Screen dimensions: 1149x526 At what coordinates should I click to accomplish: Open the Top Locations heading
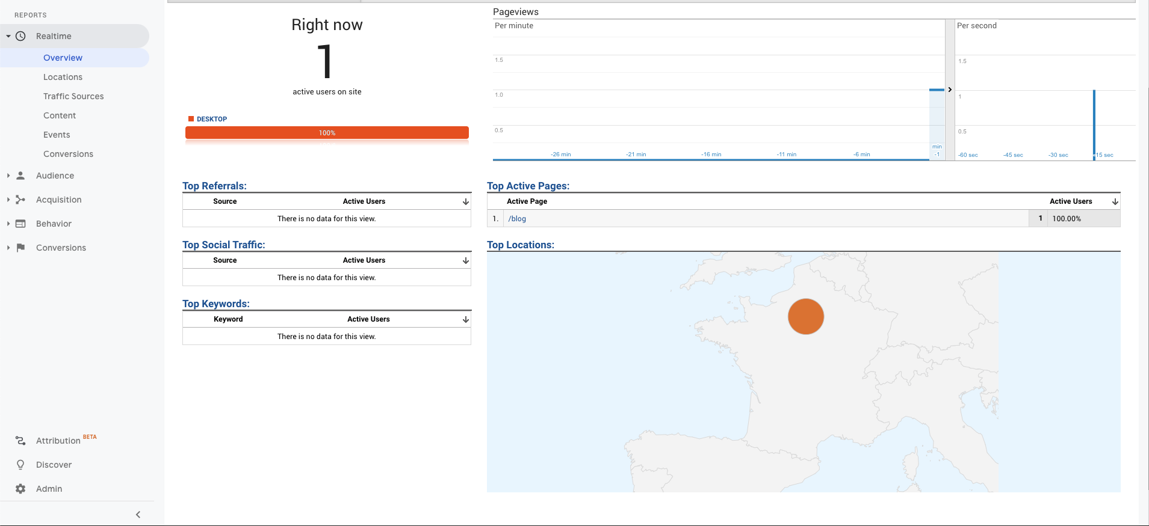520,245
